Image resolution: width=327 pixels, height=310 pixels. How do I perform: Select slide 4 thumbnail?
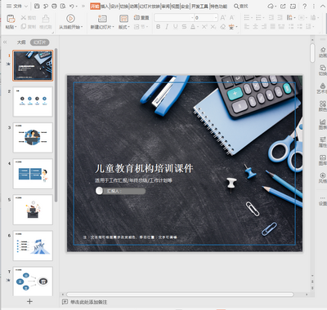pyautogui.click(x=33, y=174)
